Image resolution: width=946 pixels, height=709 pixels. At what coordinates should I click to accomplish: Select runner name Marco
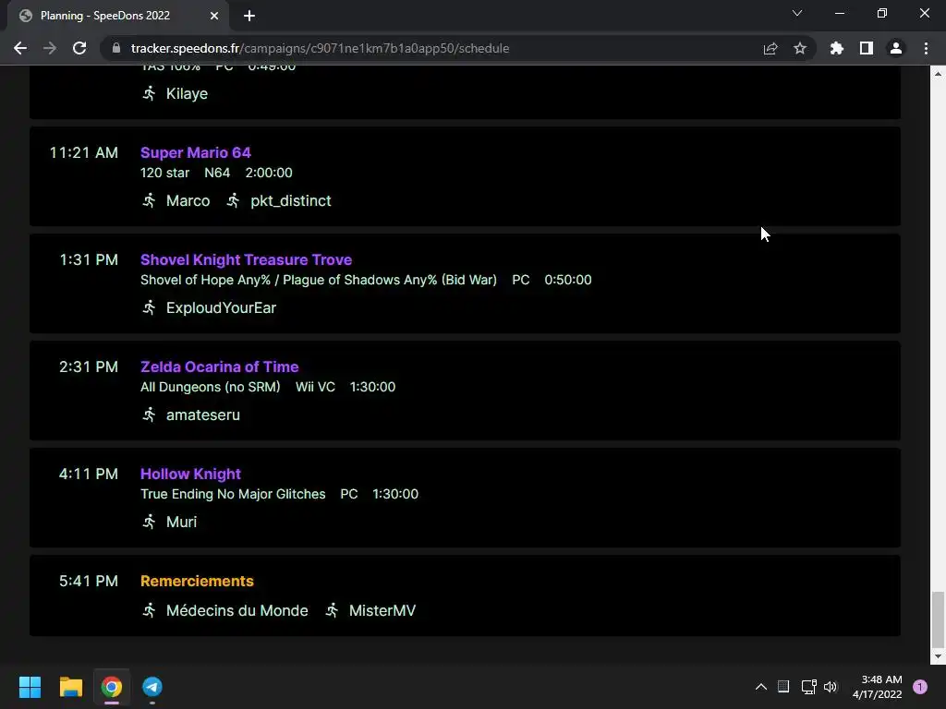[x=188, y=200]
